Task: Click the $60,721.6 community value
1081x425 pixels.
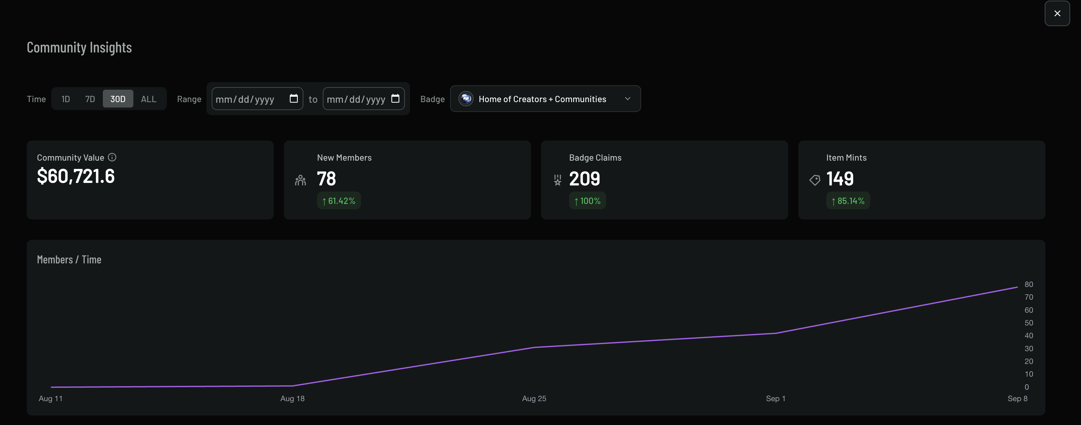Action: [76, 176]
